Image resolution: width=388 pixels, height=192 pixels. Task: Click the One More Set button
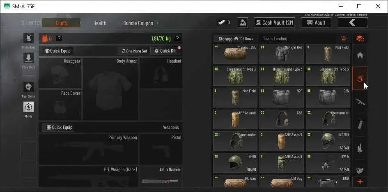134,51
